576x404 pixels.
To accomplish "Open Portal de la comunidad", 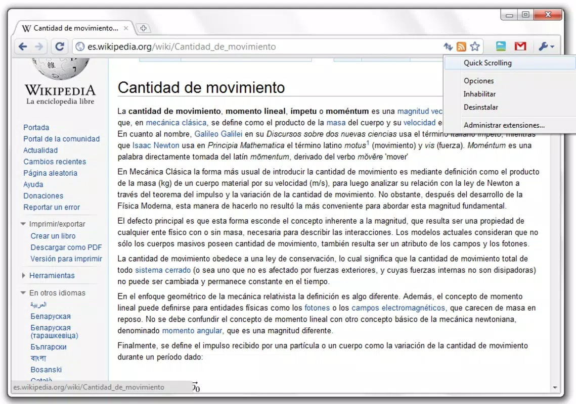I will [x=61, y=139].
